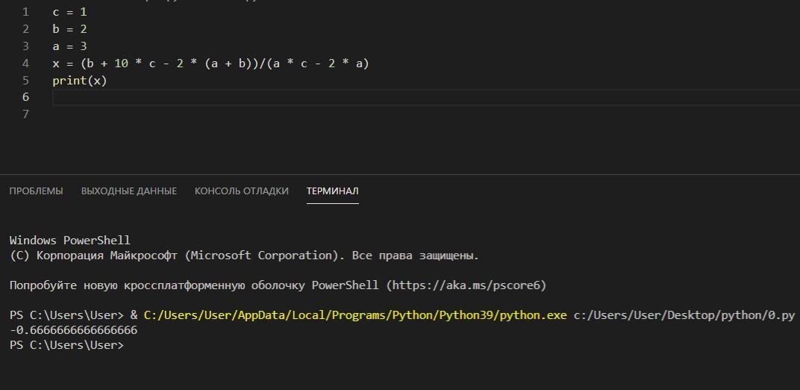Click the 'Windows PowerShell' header text
Screen dimensions: 800x390
click(x=70, y=240)
